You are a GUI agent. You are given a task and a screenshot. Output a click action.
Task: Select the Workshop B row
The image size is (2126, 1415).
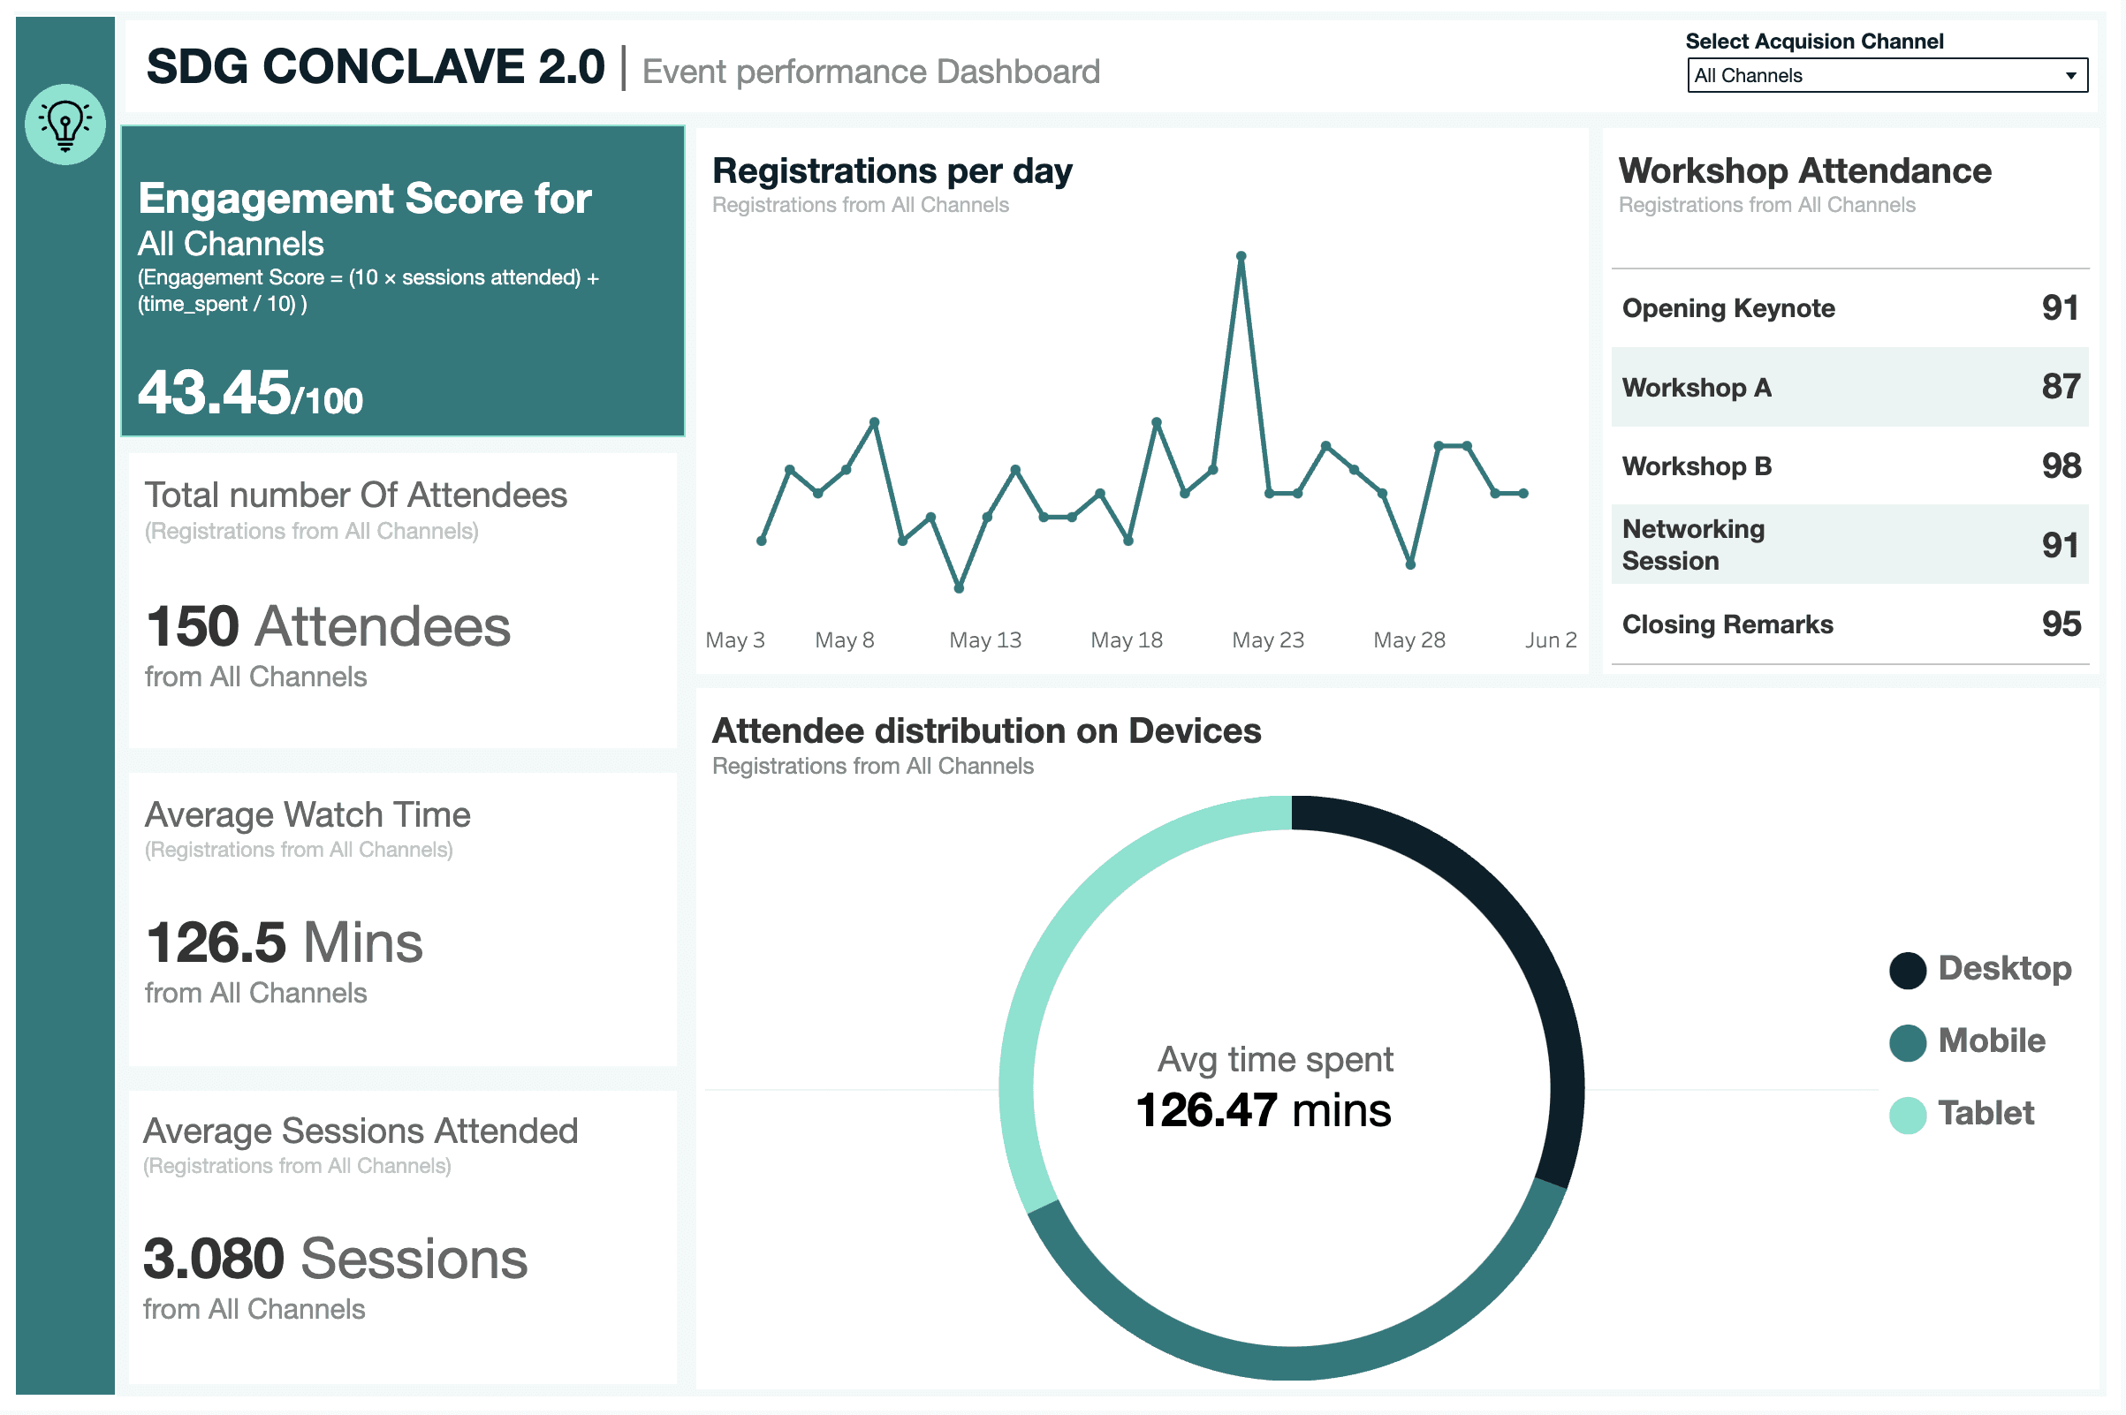coord(1849,465)
